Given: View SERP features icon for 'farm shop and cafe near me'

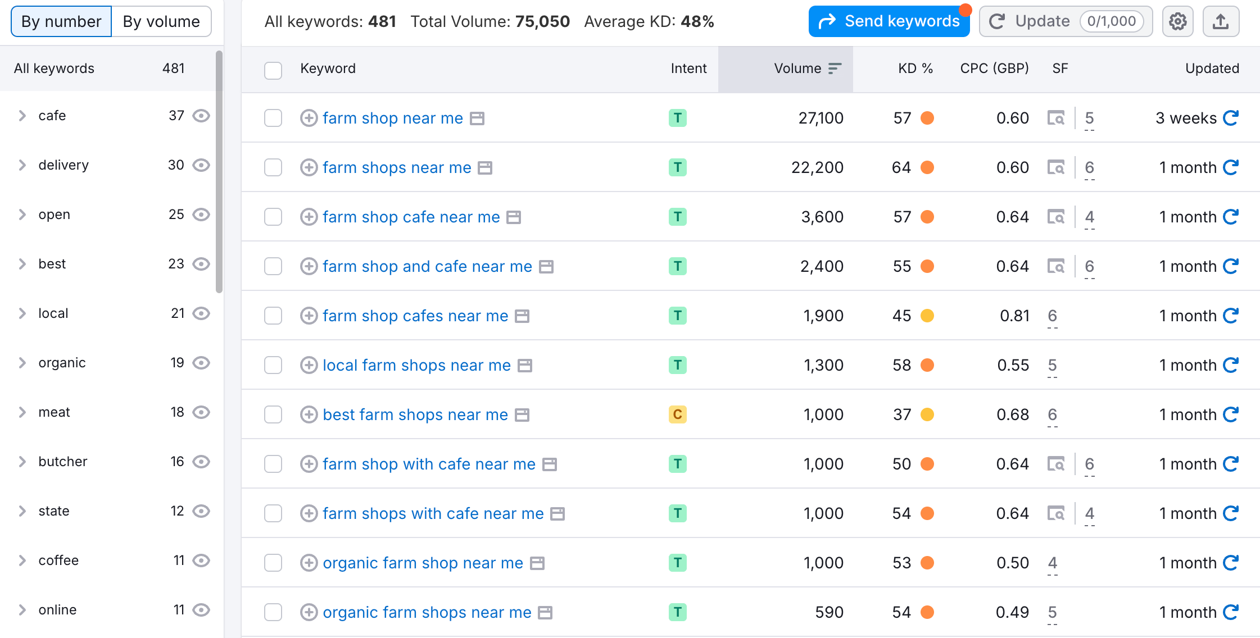Looking at the screenshot, I should [x=1056, y=266].
